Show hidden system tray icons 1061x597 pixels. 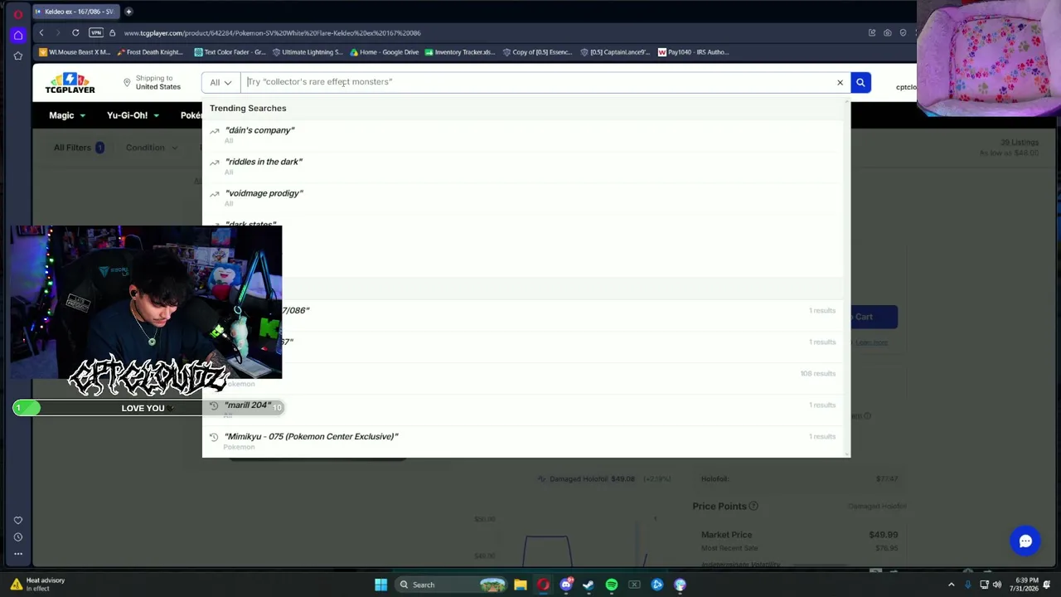click(x=951, y=585)
